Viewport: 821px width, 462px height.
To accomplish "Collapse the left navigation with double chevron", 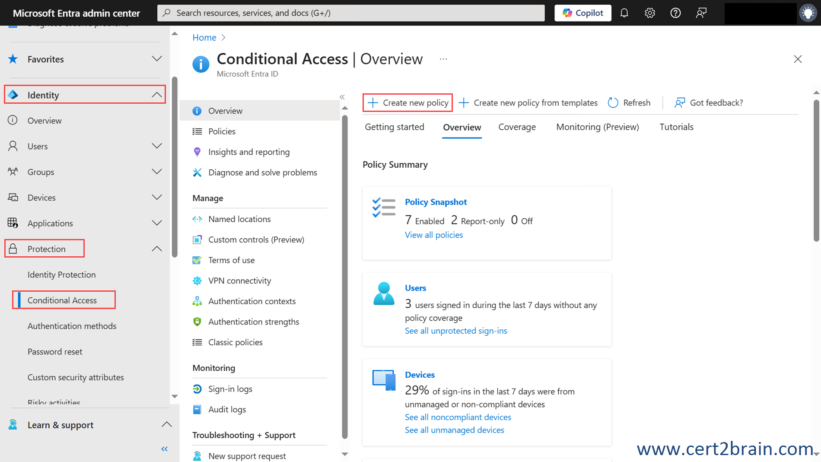I will 164,449.
